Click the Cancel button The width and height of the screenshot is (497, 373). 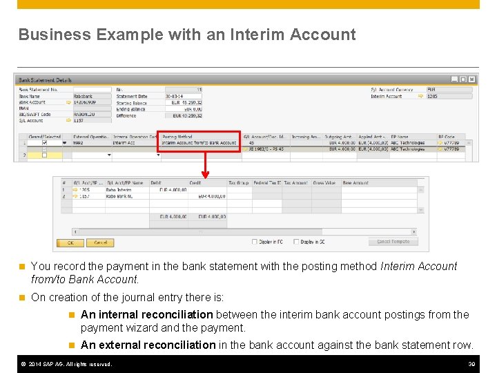point(100,243)
